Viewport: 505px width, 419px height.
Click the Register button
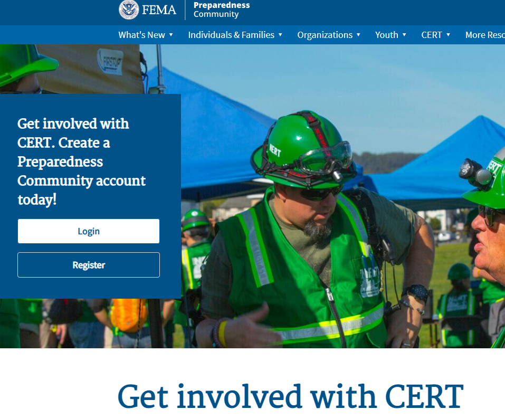[x=88, y=264]
